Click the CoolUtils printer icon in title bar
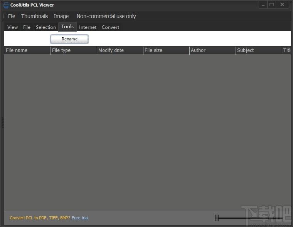The image size is (293, 227). [6, 5]
